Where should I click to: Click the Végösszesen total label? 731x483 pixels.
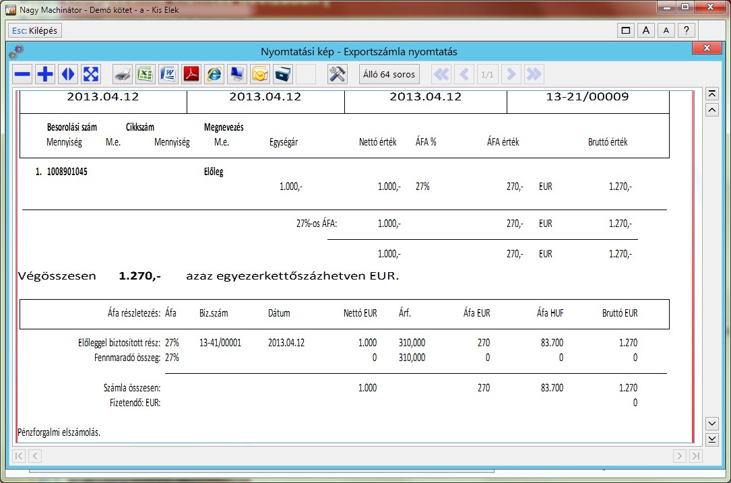(x=57, y=276)
